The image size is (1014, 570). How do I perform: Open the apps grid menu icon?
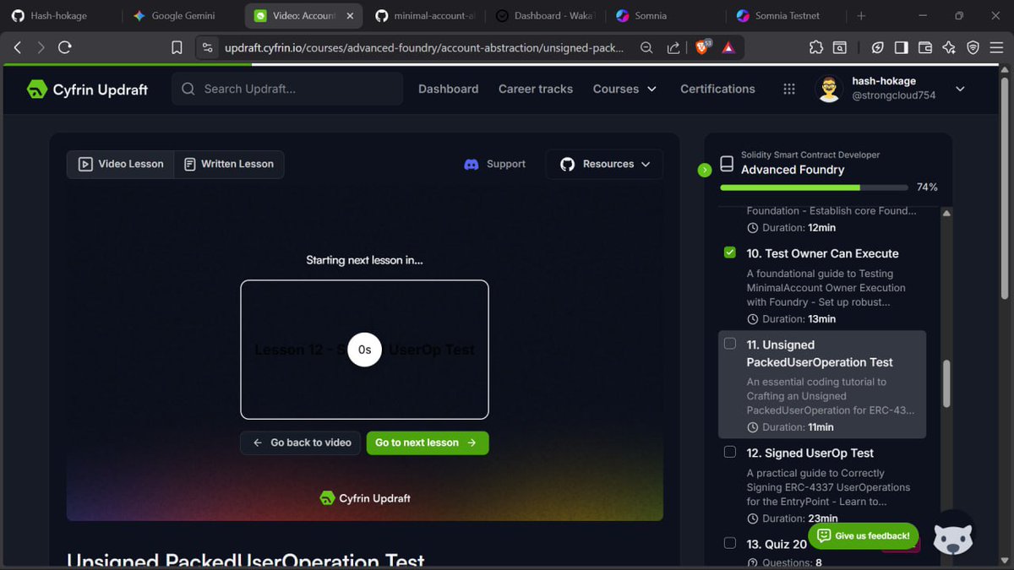[x=789, y=89]
